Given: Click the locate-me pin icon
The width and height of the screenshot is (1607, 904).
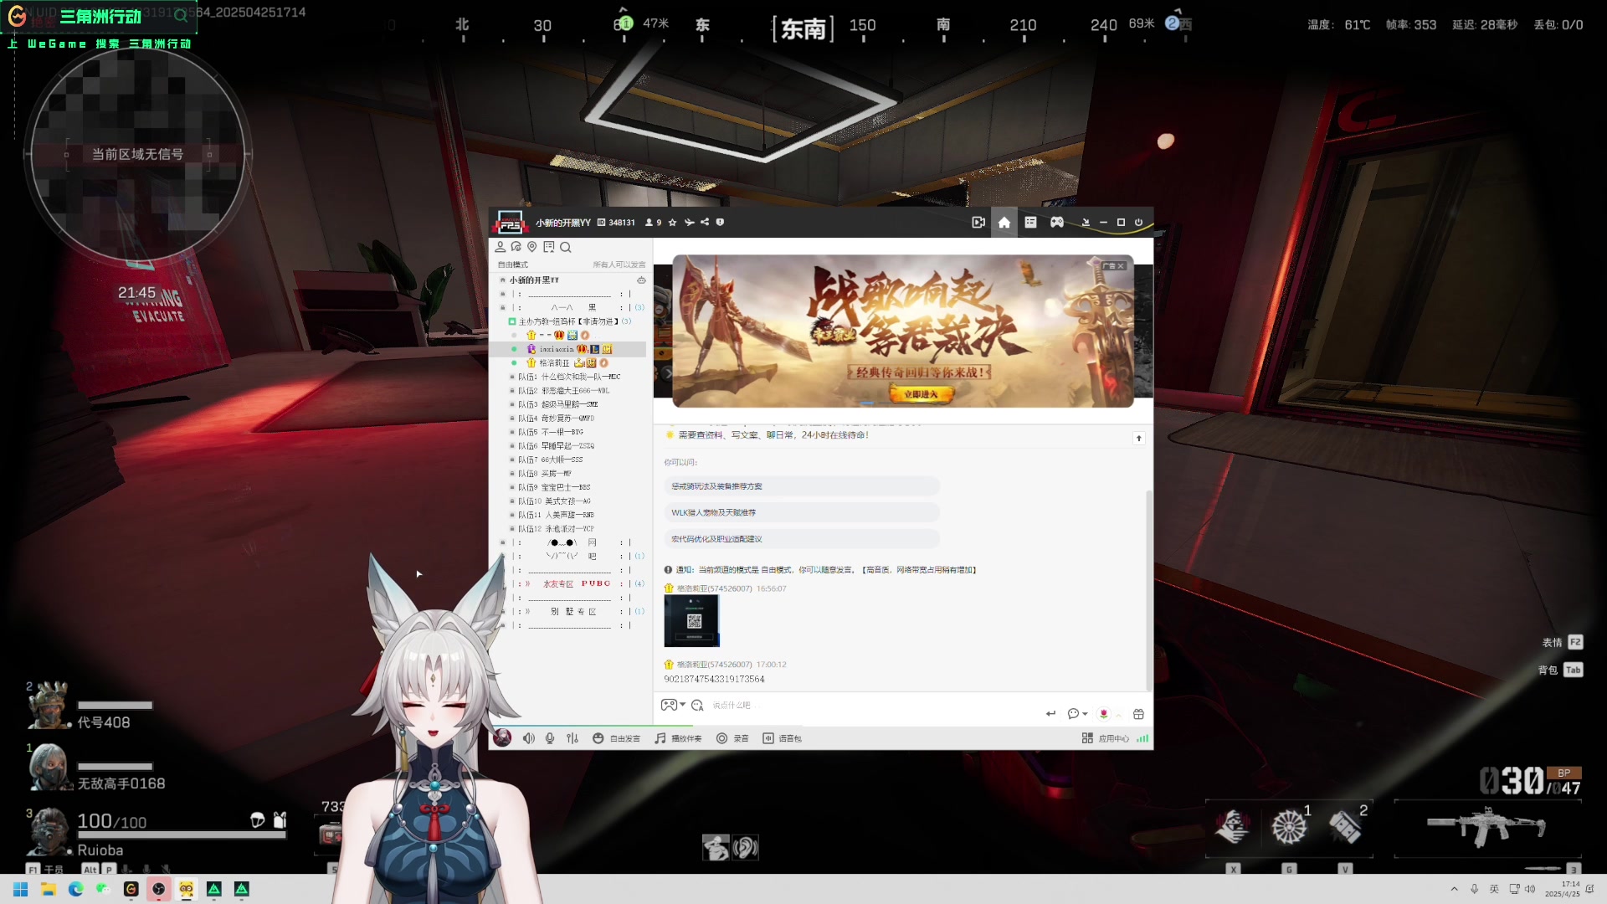Looking at the screenshot, I should (x=531, y=247).
